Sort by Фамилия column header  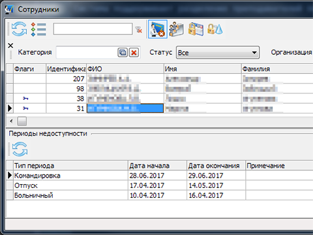click(277, 69)
